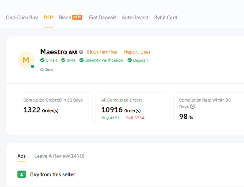Click the Identity Verification label
Screen dimensions: 244x187
tap(104, 60)
